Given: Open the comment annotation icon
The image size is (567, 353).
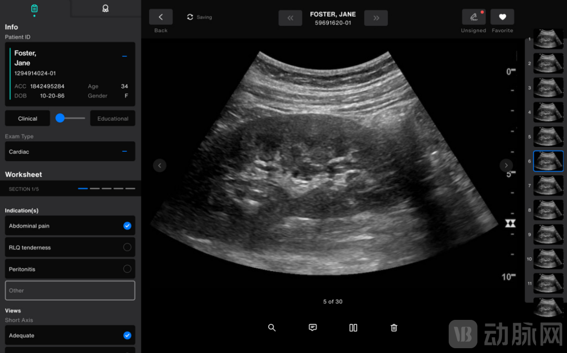Looking at the screenshot, I should click(x=313, y=328).
